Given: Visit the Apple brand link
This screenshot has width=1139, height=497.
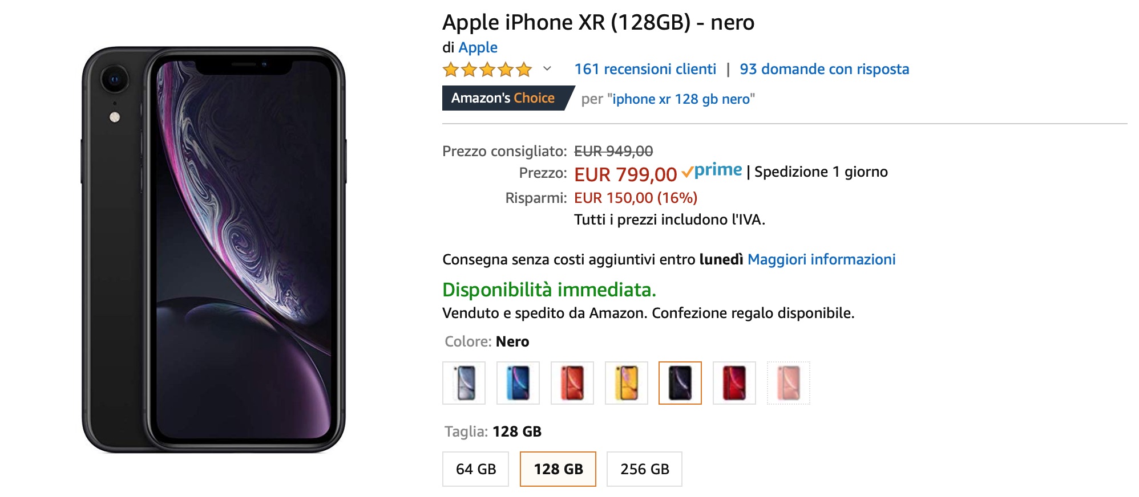Looking at the screenshot, I should tap(478, 47).
